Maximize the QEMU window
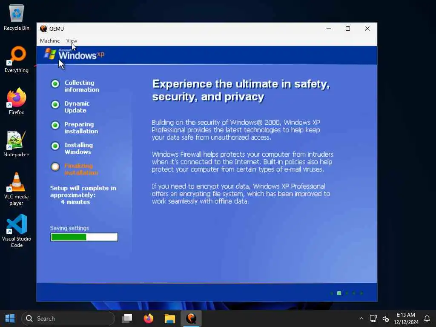 (x=348, y=29)
